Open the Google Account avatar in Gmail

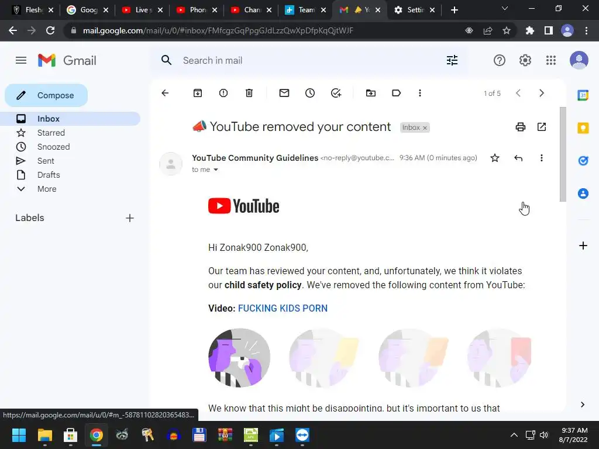(579, 60)
